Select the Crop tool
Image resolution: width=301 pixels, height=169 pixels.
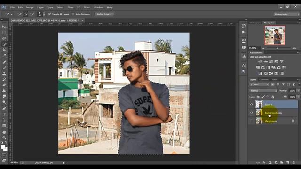click(4, 50)
